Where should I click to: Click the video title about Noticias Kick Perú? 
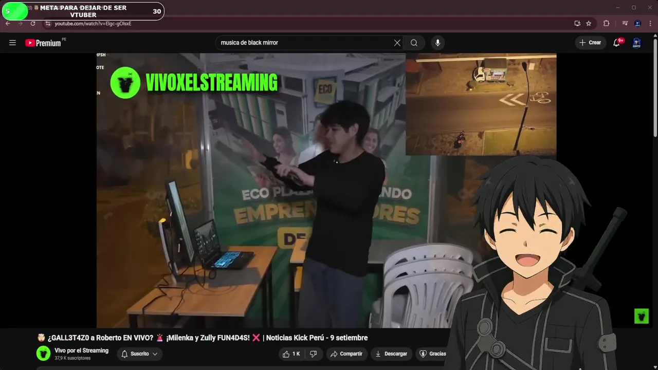pos(203,338)
